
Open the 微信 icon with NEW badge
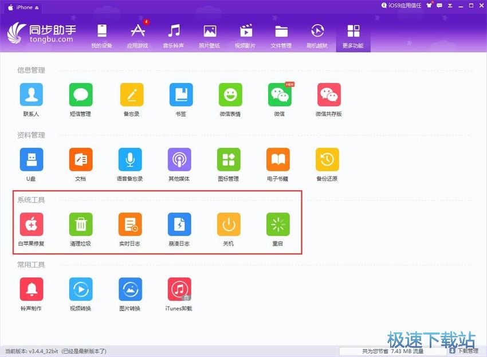pyautogui.click(x=280, y=95)
